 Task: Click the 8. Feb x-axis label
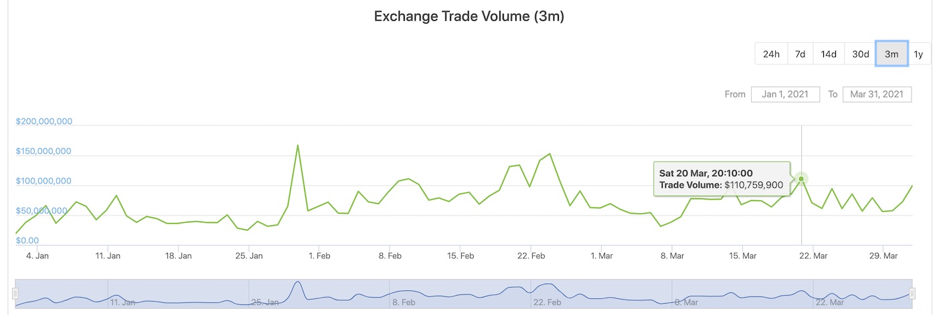tap(390, 256)
